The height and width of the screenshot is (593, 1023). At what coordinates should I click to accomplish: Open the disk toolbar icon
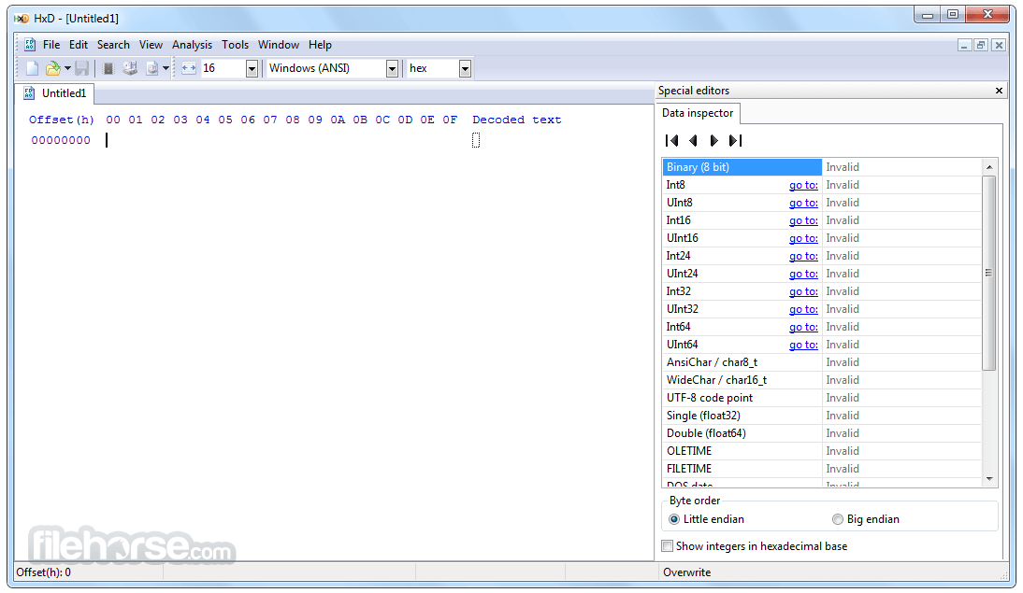(130, 68)
